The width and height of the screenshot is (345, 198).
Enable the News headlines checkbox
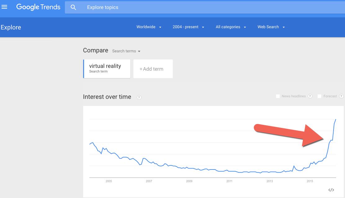point(278,96)
